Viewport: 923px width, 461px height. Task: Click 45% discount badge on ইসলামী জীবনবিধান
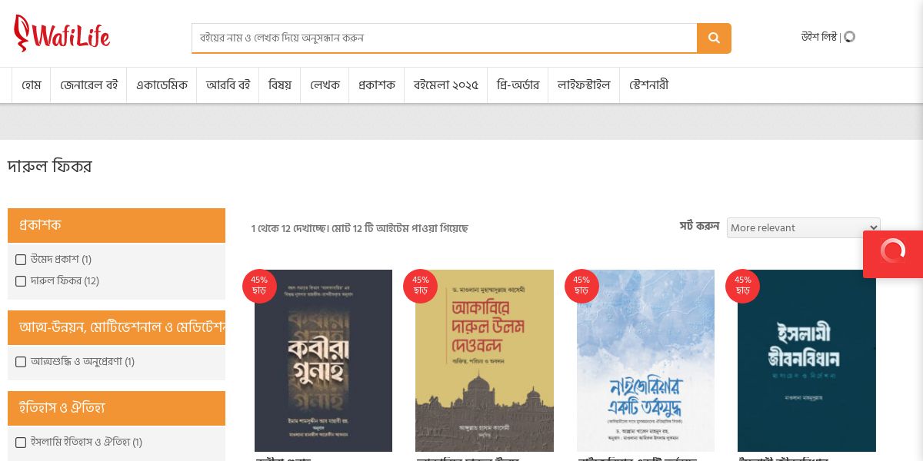tap(743, 286)
